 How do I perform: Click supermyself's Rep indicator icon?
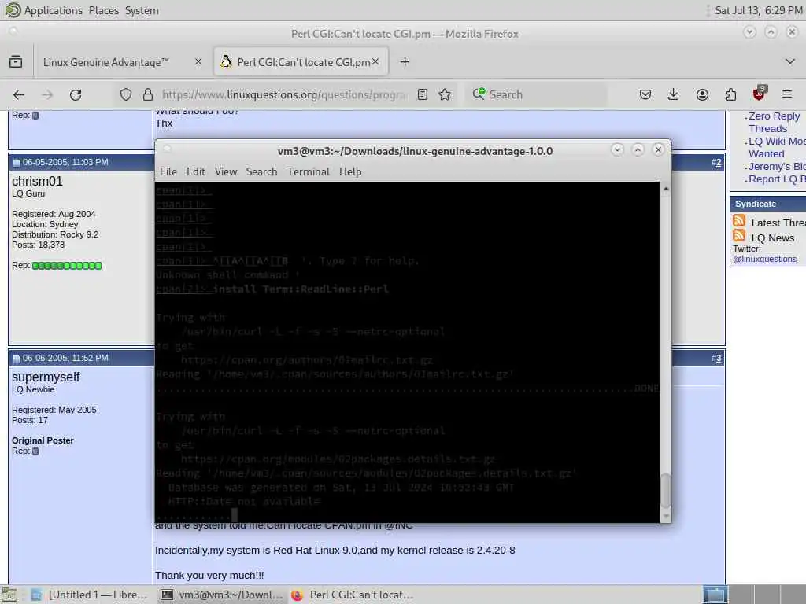click(x=35, y=451)
